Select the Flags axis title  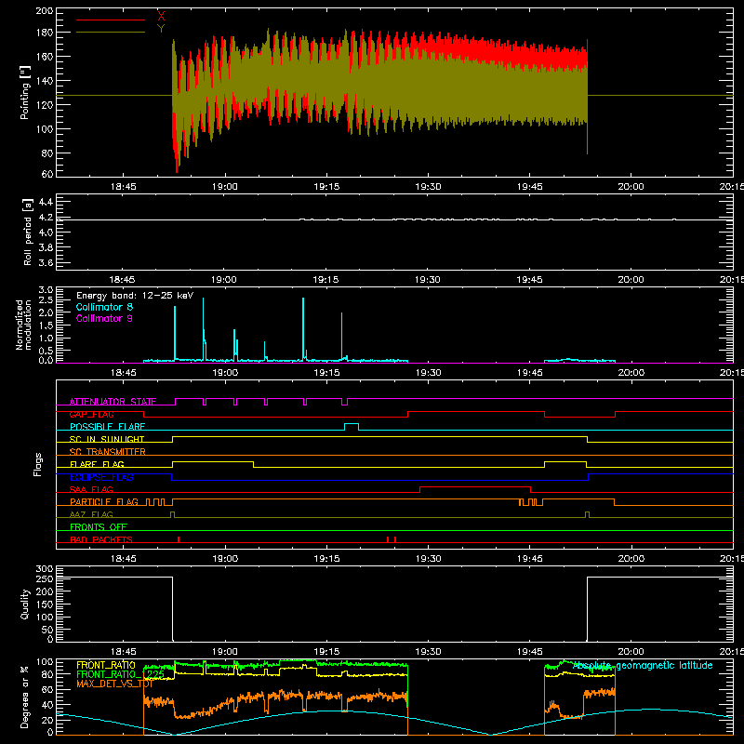coord(37,464)
